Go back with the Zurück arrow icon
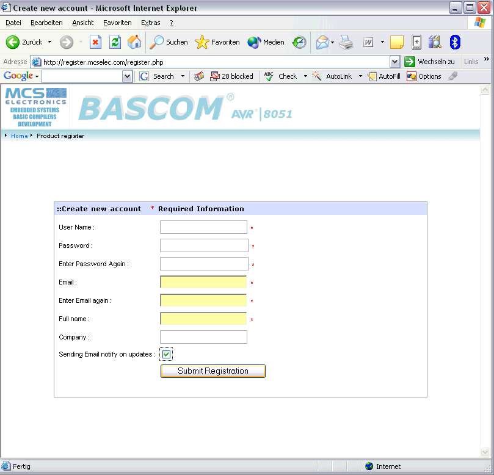This screenshot has height=475, width=494. pyautogui.click(x=13, y=42)
